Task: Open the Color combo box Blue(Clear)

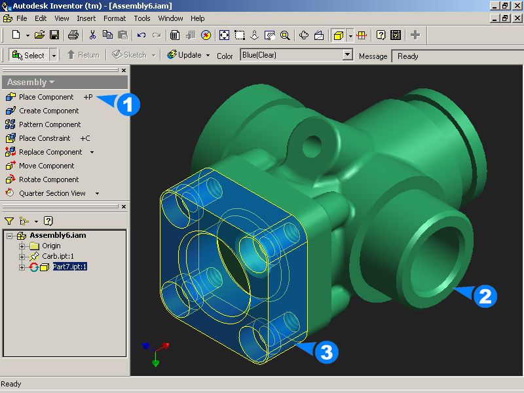Action: point(297,55)
